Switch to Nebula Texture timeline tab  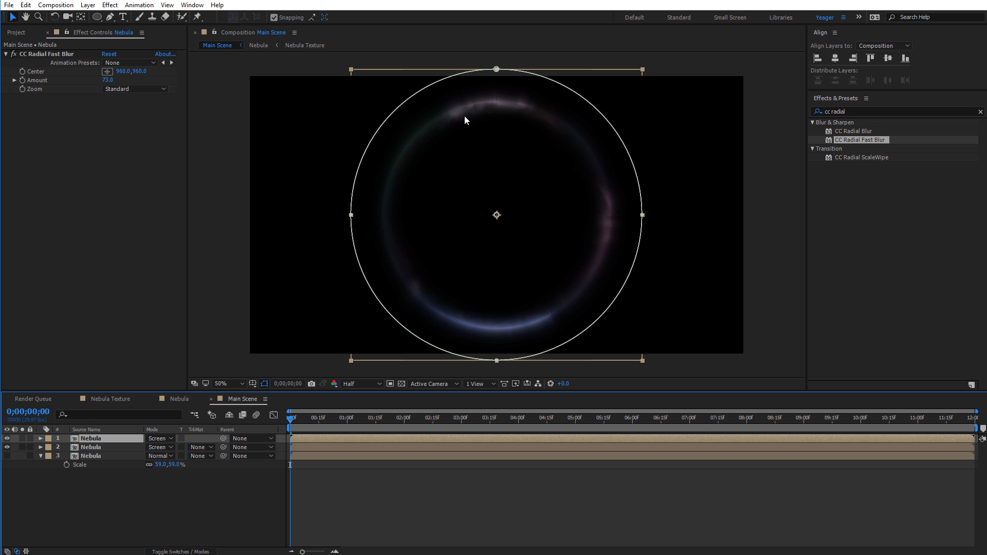coord(110,399)
